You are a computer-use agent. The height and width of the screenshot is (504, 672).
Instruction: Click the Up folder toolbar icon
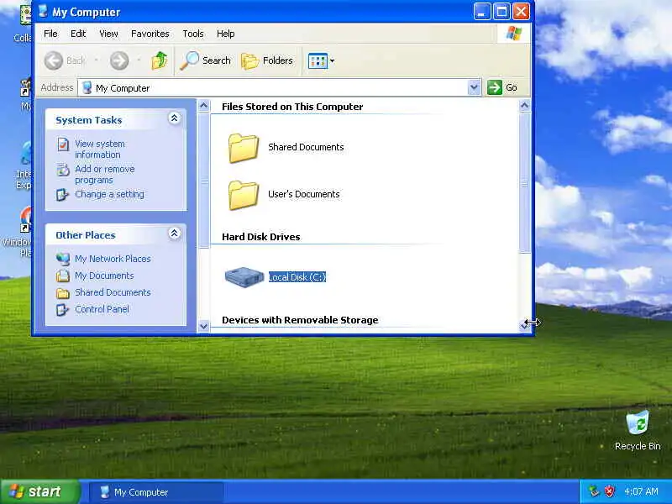[x=160, y=60]
